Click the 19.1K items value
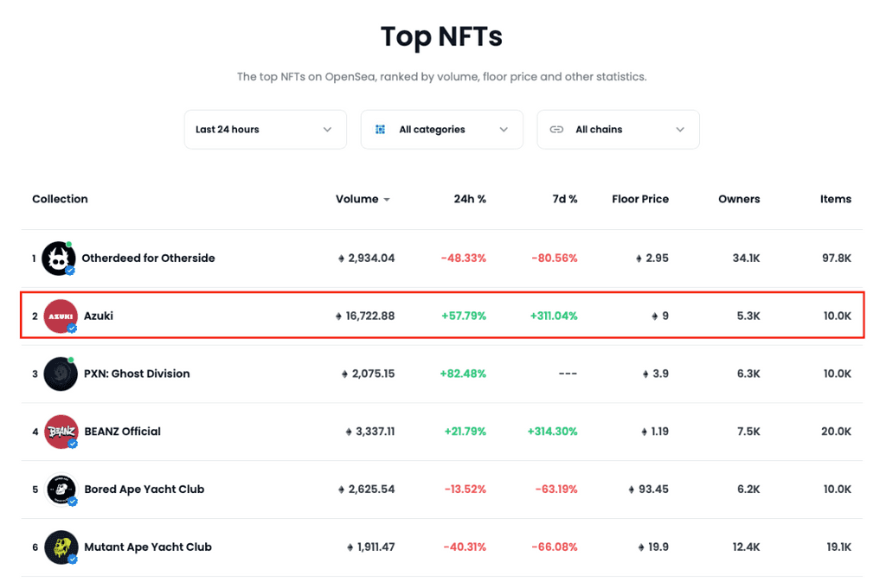Image resolution: width=886 pixels, height=582 pixels. [838, 547]
